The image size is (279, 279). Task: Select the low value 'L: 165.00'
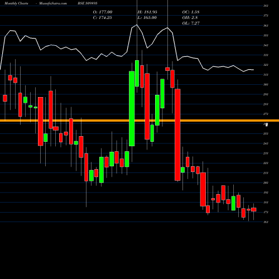pyautogui.click(x=147, y=17)
